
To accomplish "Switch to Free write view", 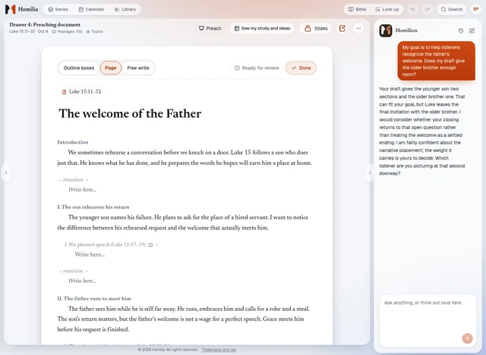I will point(138,68).
